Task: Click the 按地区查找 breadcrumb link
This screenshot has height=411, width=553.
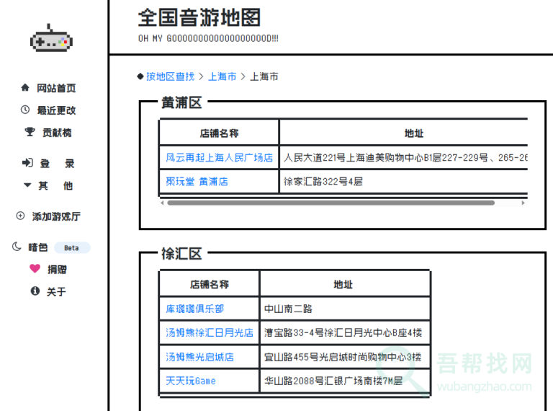Action: 170,76
